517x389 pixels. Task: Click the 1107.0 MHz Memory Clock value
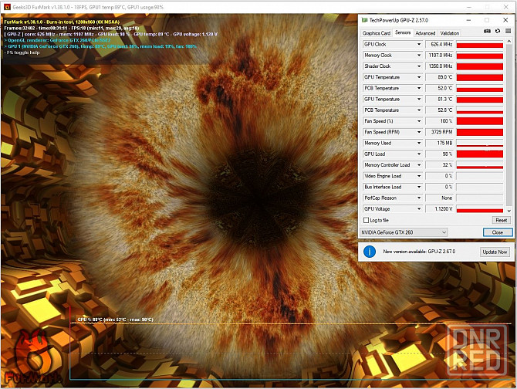tap(440, 55)
